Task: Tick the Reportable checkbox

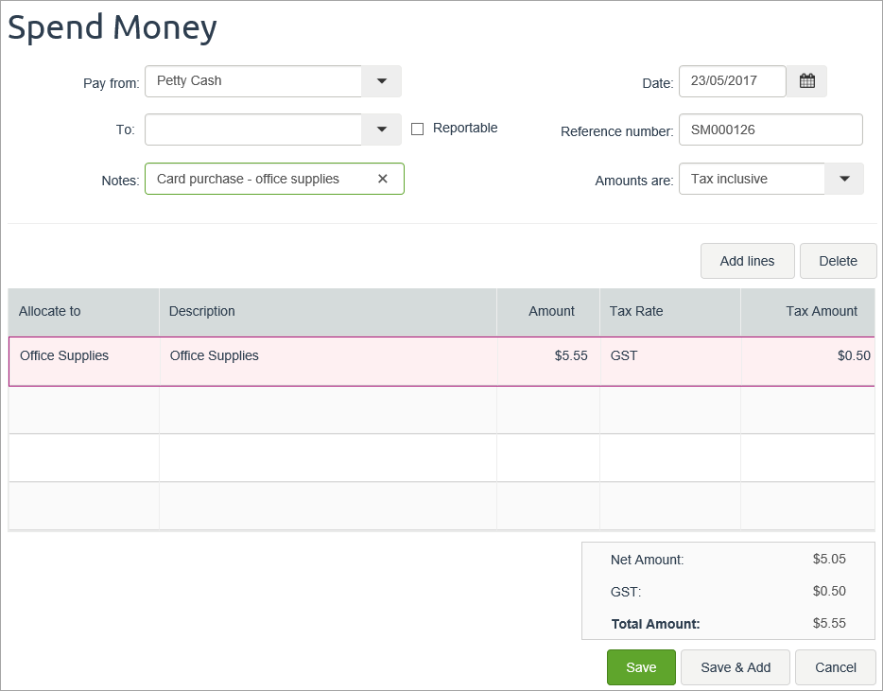Action: (x=417, y=129)
